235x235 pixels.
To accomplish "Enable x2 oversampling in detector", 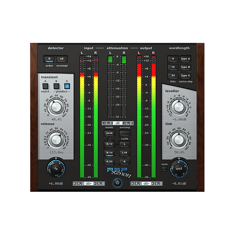I will click(x=62, y=59).
